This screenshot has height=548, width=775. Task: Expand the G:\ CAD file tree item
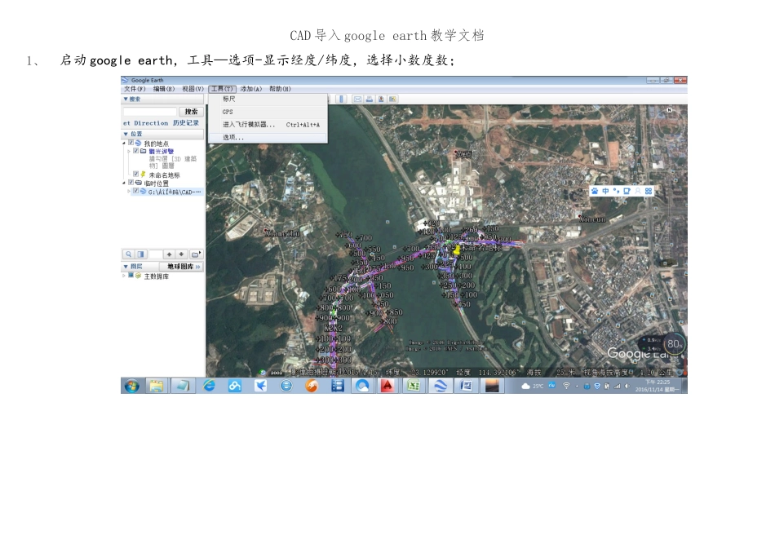coord(129,192)
